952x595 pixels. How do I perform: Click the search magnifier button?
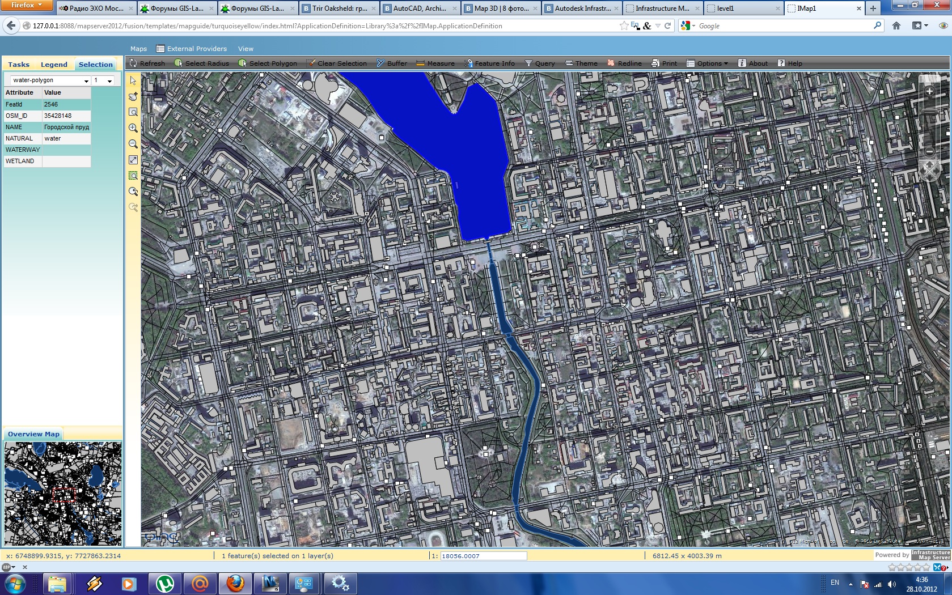(878, 25)
